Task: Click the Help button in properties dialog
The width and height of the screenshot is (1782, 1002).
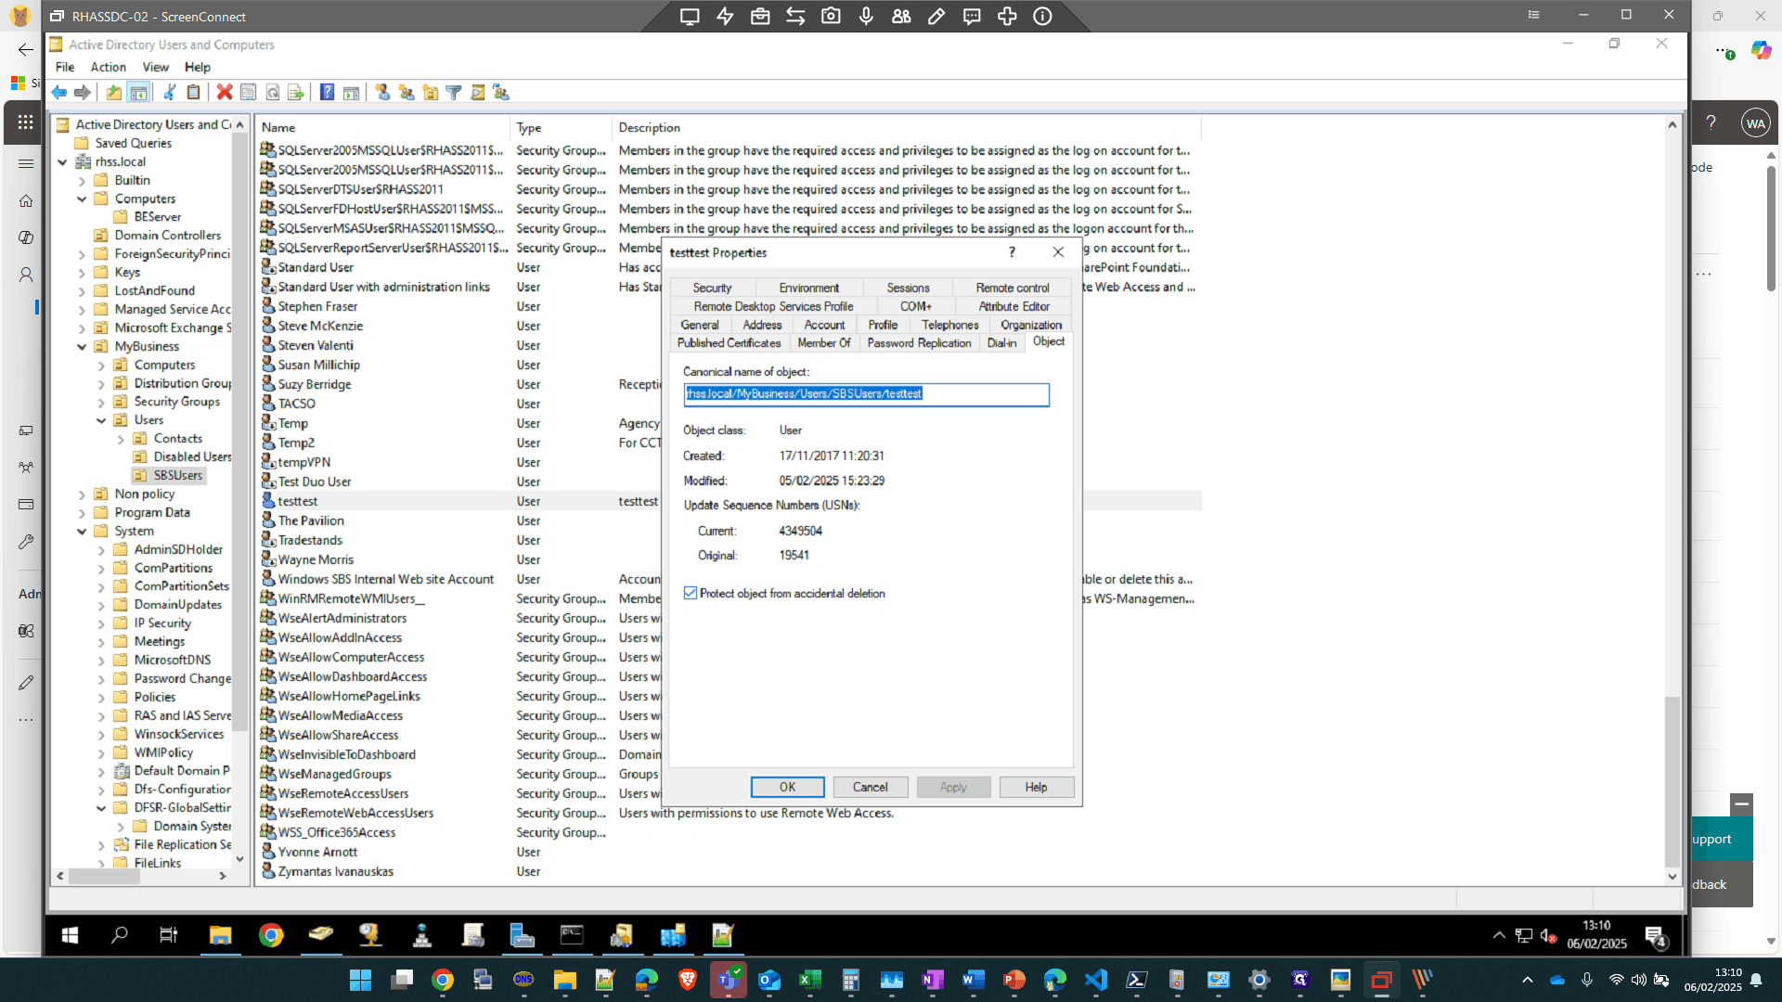Action: tap(1036, 787)
